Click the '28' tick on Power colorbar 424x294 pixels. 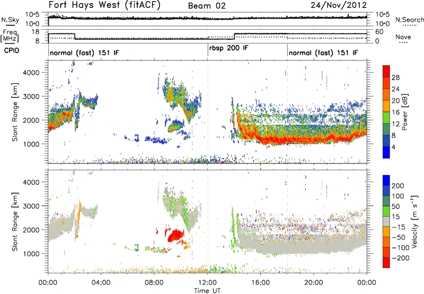(x=395, y=77)
